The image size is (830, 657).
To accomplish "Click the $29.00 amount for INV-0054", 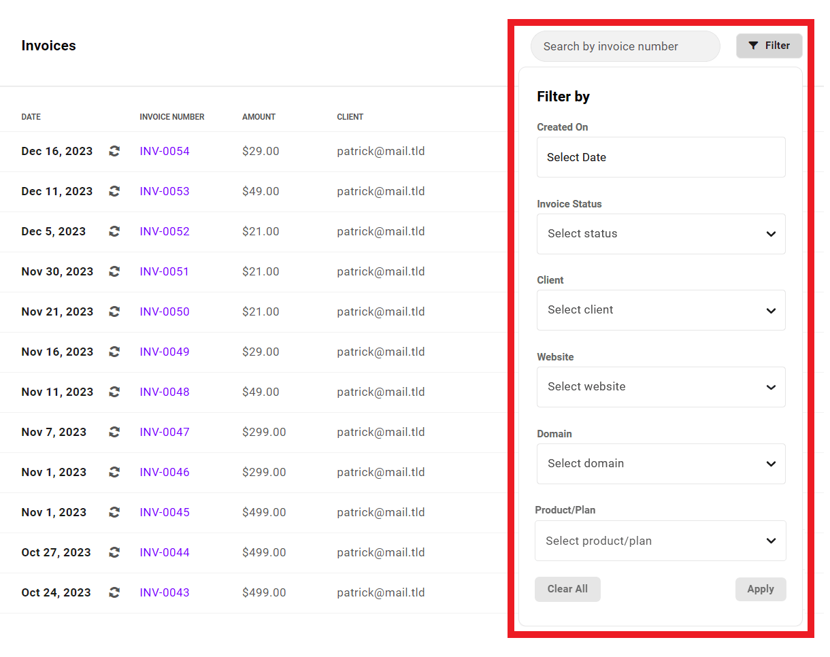I will click(x=261, y=151).
